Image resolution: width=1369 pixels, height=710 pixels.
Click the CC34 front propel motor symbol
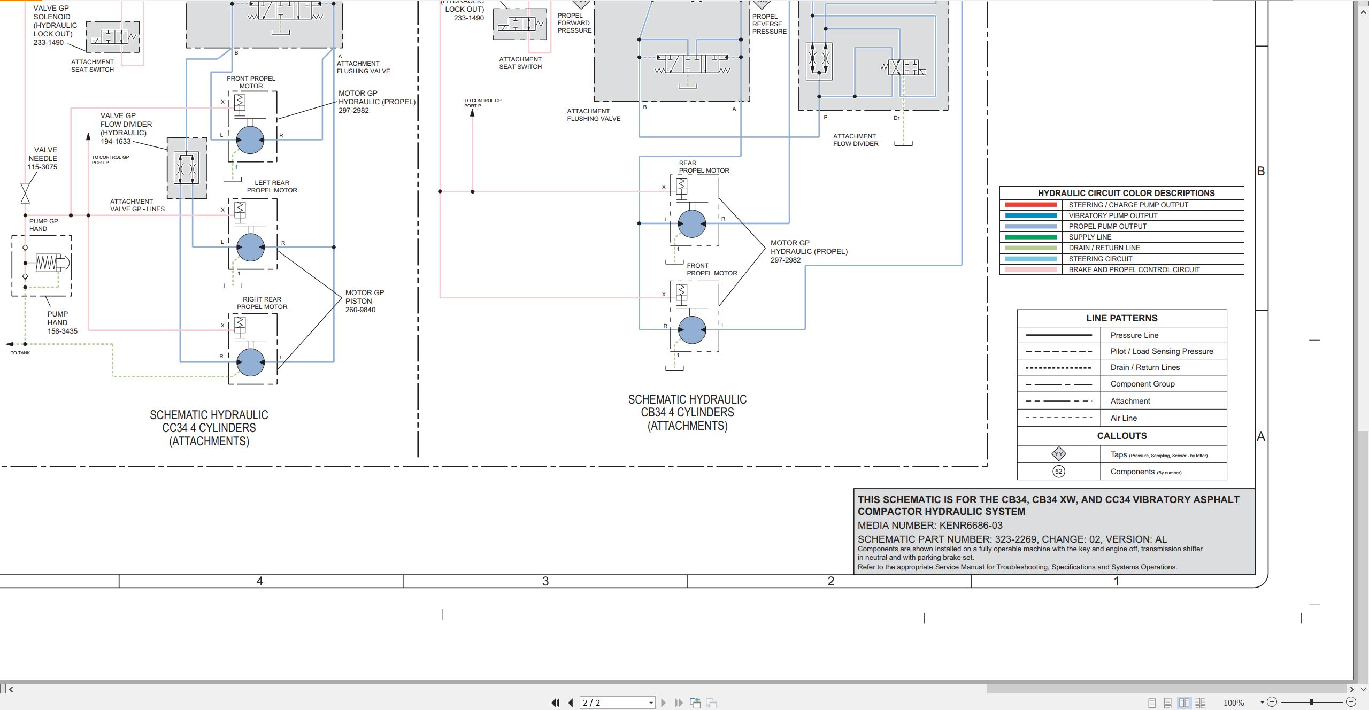point(250,140)
